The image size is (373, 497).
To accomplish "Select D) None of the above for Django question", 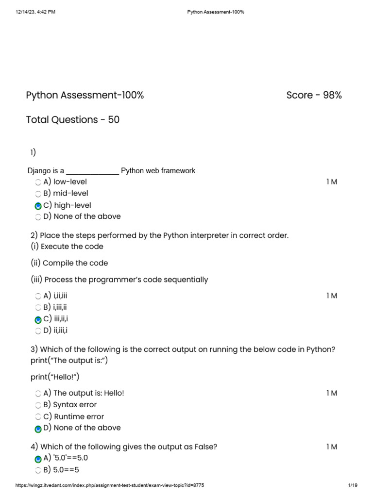I will 38,217.
